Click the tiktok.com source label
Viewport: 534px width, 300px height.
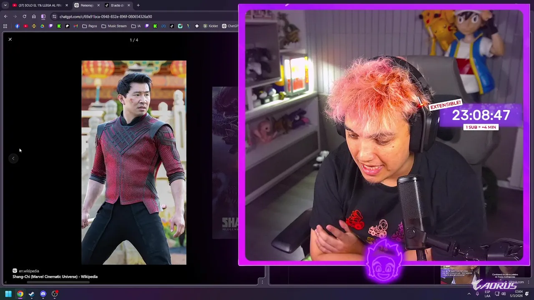(x=516, y=282)
